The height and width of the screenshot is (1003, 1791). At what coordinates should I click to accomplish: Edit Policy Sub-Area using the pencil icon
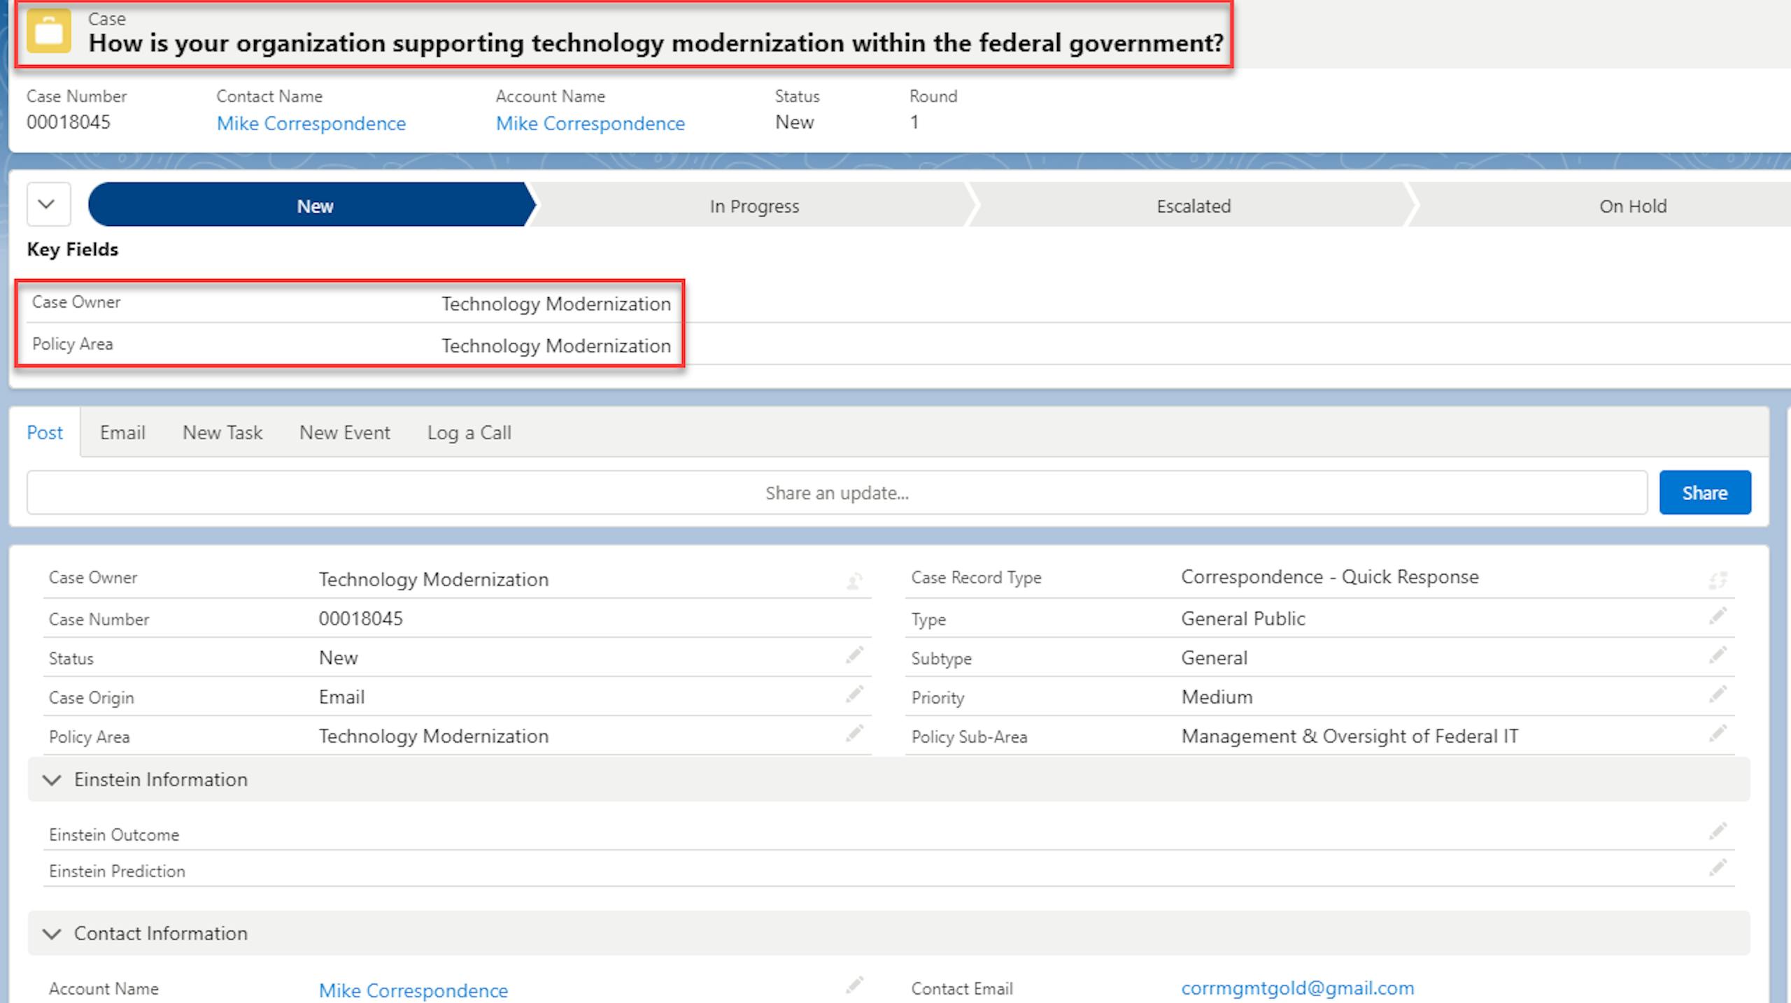[1718, 734]
